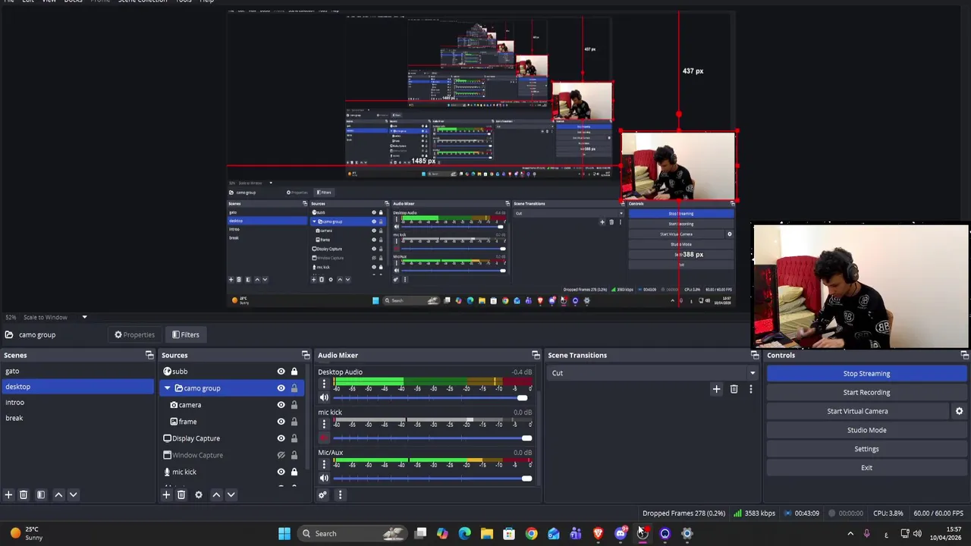Open File Explorer from the taskbar
This screenshot has width=971, height=546.
(487, 533)
